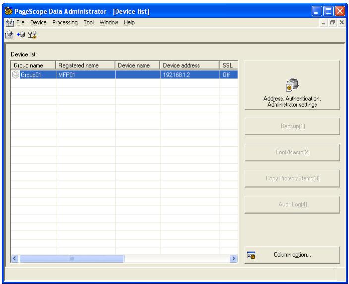This screenshot has height=284, width=349.
Task: Click the Copy Protect/Stamp[3] button
Action: (292, 178)
